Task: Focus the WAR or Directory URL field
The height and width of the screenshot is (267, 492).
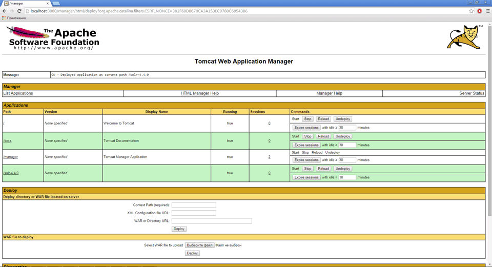Action: coord(212,221)
